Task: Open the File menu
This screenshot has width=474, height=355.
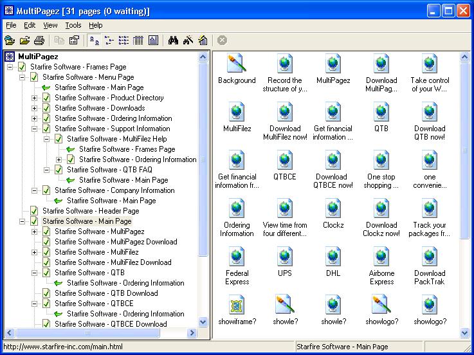Action: click(x=11, y=25)
